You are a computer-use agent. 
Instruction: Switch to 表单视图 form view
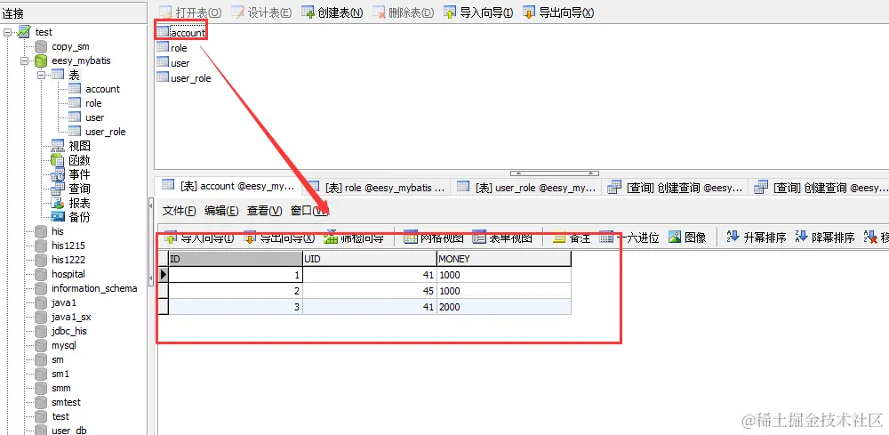click(x=502, y=238)
